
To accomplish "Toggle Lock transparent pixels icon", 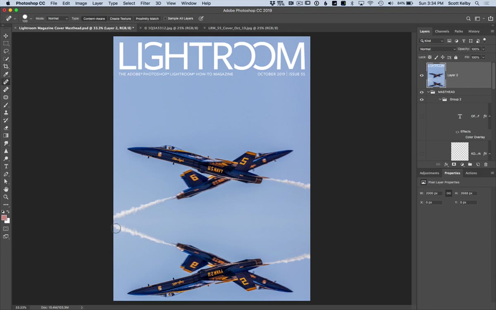I will click(430, 57).
